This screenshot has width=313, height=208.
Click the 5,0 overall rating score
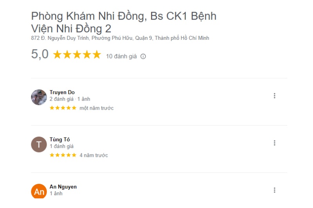click(x=40, y=54)
